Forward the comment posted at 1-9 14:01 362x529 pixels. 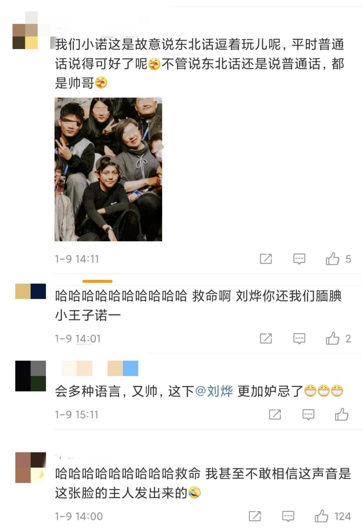coord(266,338)
